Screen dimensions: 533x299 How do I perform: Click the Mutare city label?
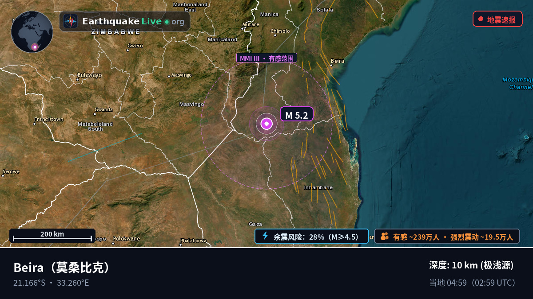click(x=251, y=24)
